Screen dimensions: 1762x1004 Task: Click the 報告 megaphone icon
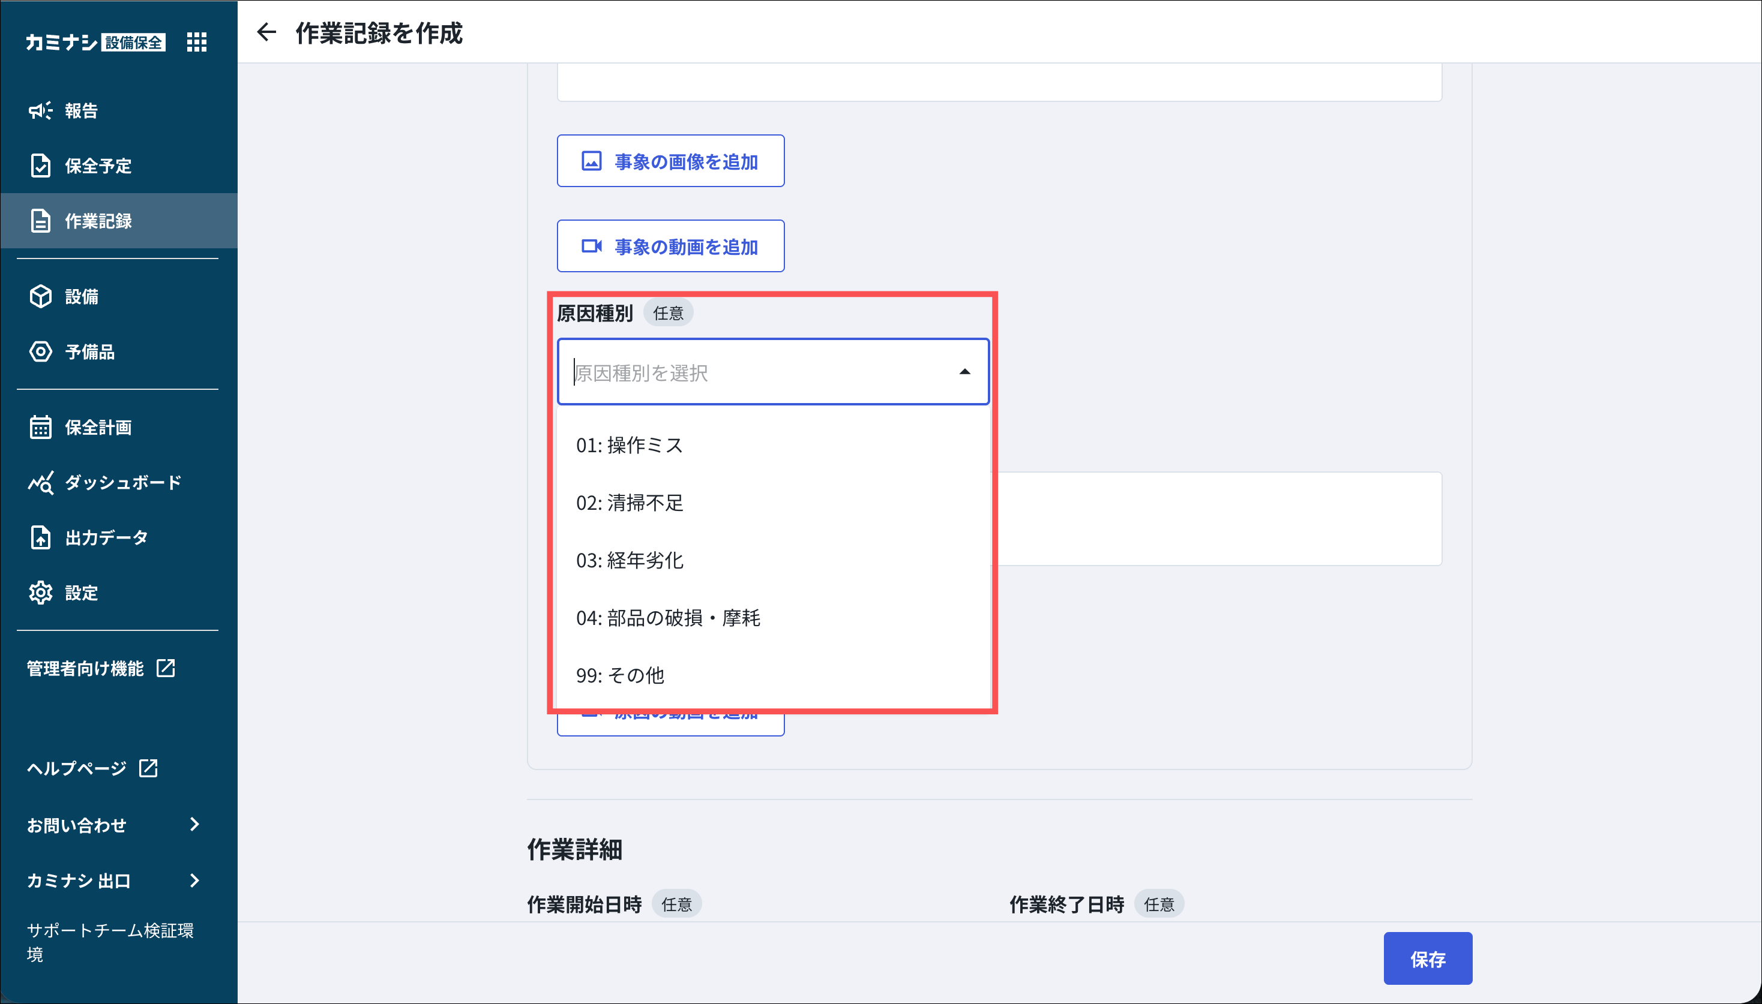tap(40, 110)
